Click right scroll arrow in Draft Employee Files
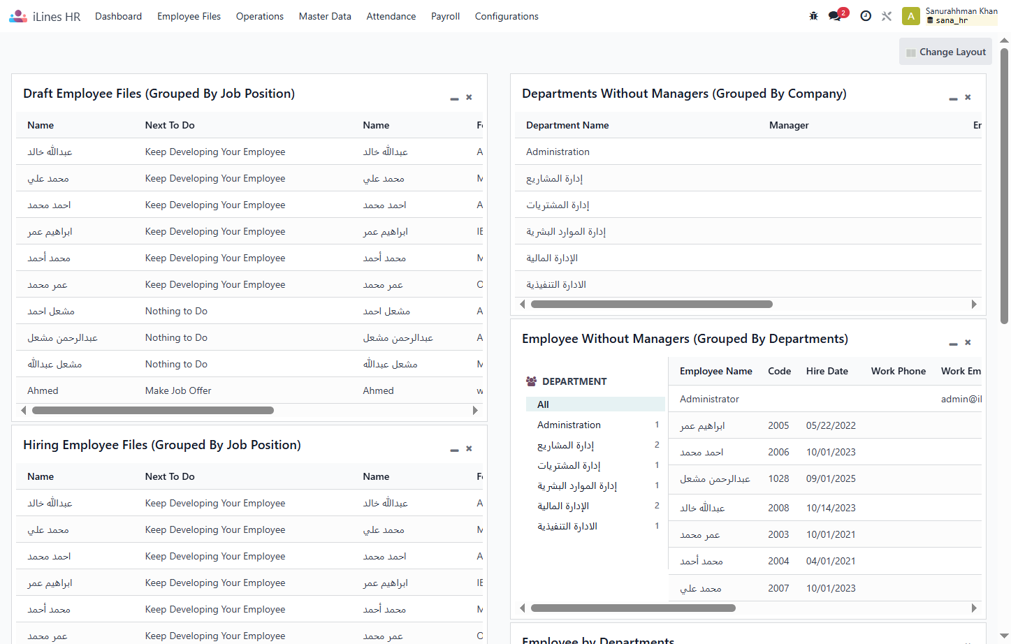 475,411
